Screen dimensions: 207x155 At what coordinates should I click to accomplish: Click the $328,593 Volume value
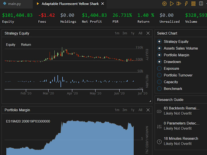click(196, 15)
